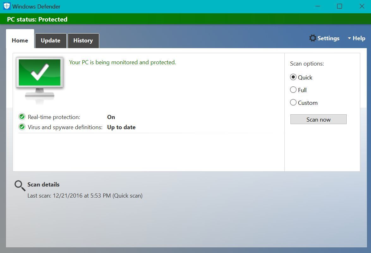Screen dimensions: 371x253
Task: Start scanning with Scan now button
Action: (x=319, y=119)
